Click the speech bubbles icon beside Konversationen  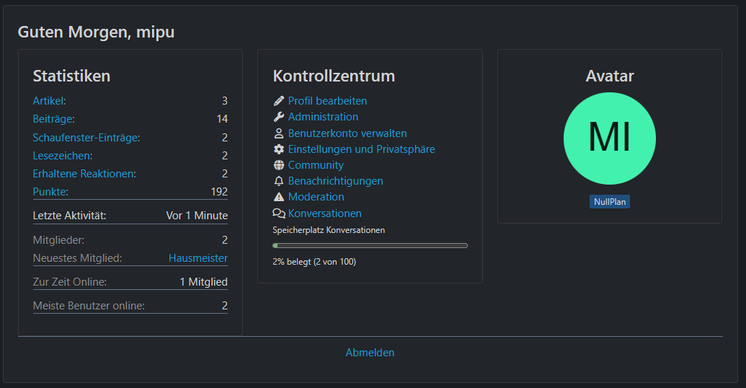(x=279, y=213)
